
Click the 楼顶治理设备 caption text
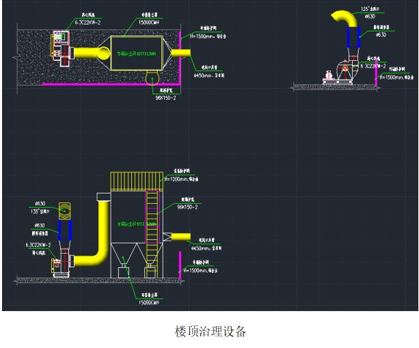pos(209,333)
